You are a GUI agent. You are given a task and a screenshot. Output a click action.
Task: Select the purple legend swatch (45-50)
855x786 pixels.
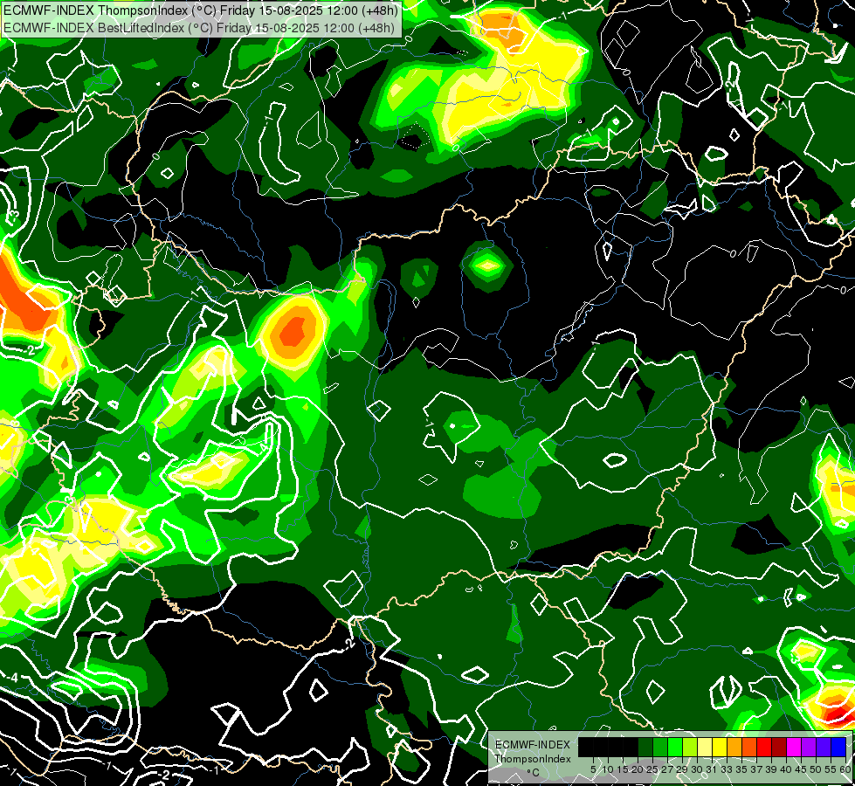click(809, 747)
